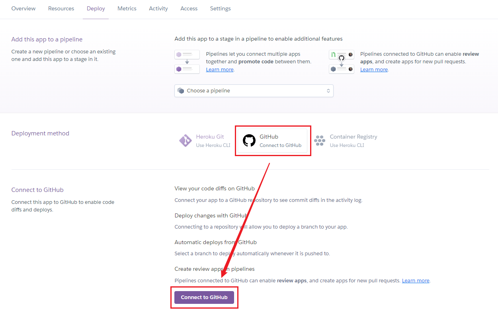
Task: Click 'Create review apps in pipelines' text
Action: (215, 269)
